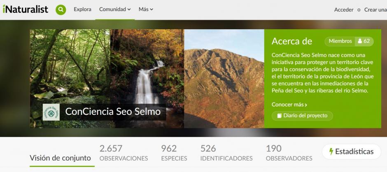Click the waterfall banner photo
387x172 pixels.
147,79
